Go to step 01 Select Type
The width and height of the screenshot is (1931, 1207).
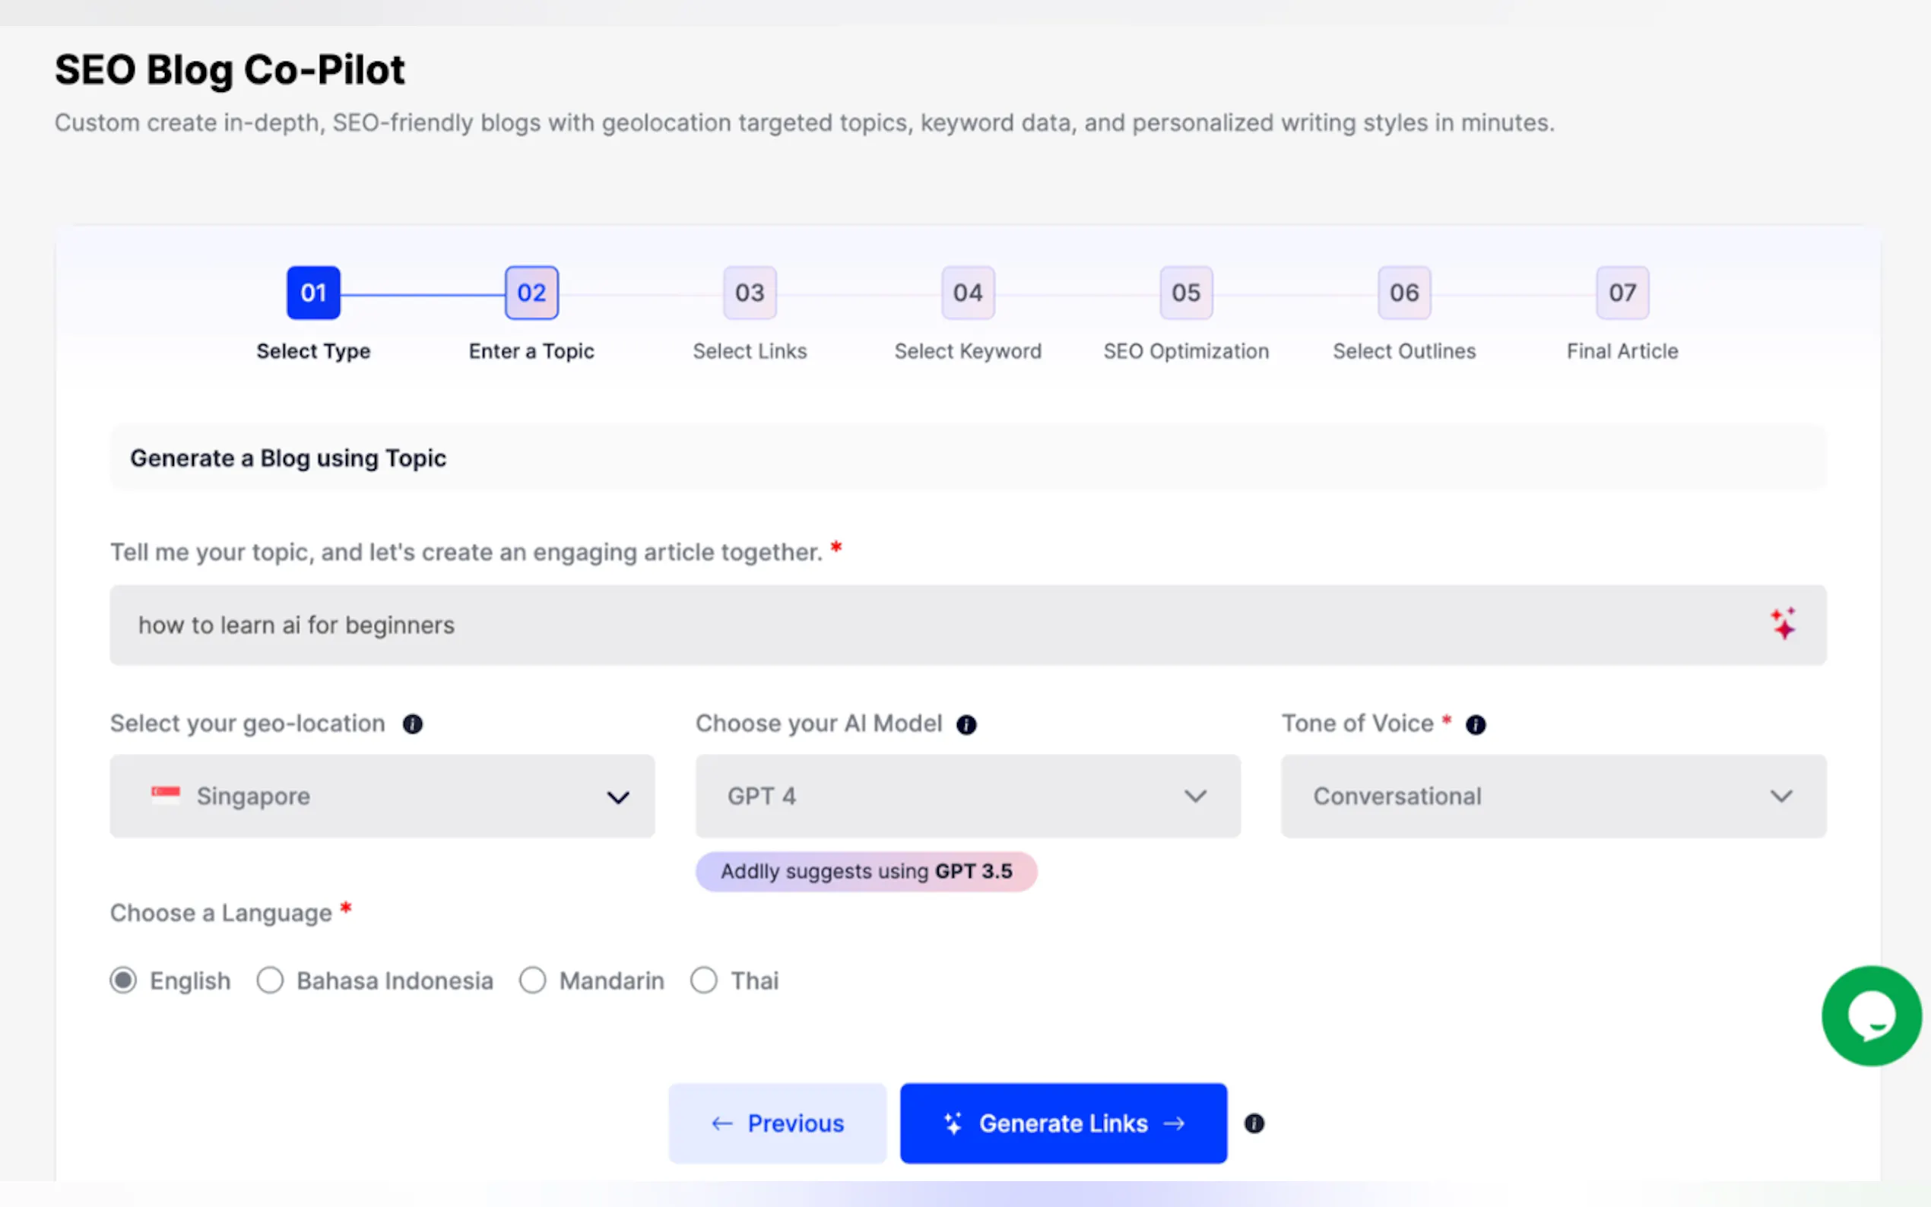click(x=314, y=293)
